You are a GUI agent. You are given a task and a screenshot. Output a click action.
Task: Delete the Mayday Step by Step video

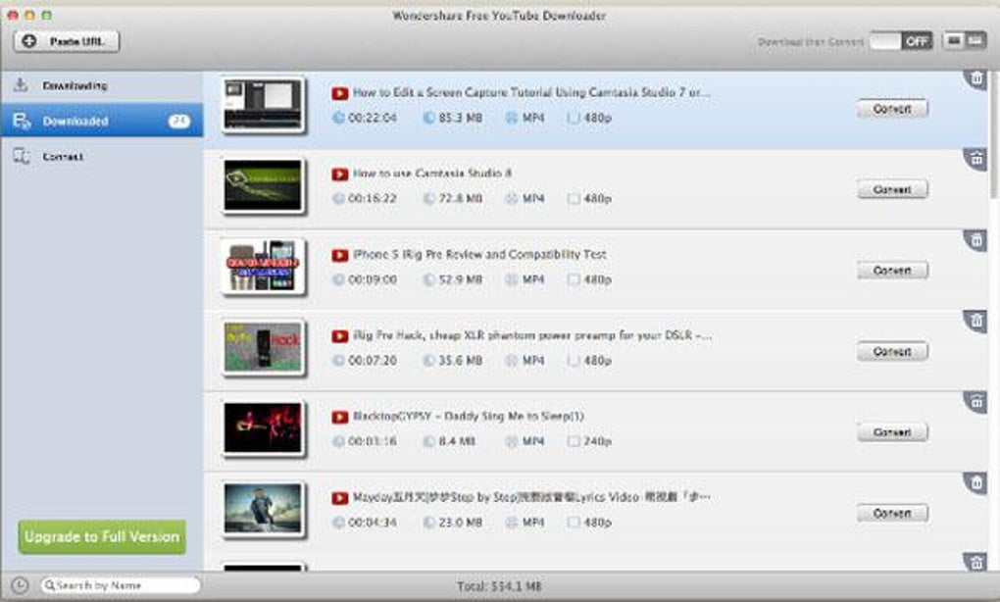click(976, 483)
